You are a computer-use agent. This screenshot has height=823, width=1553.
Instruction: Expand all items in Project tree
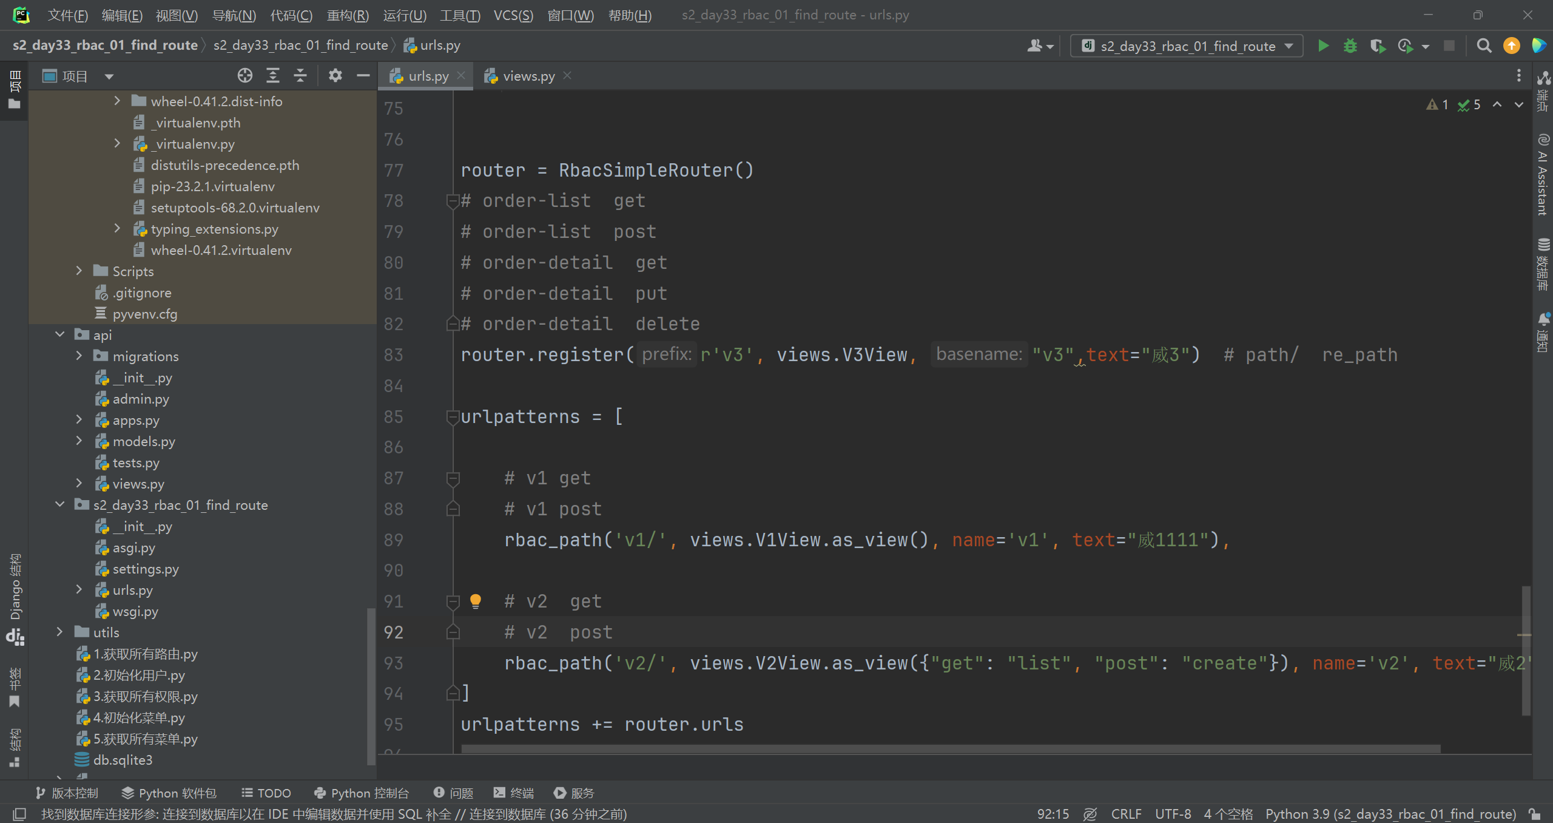[273, 76]
